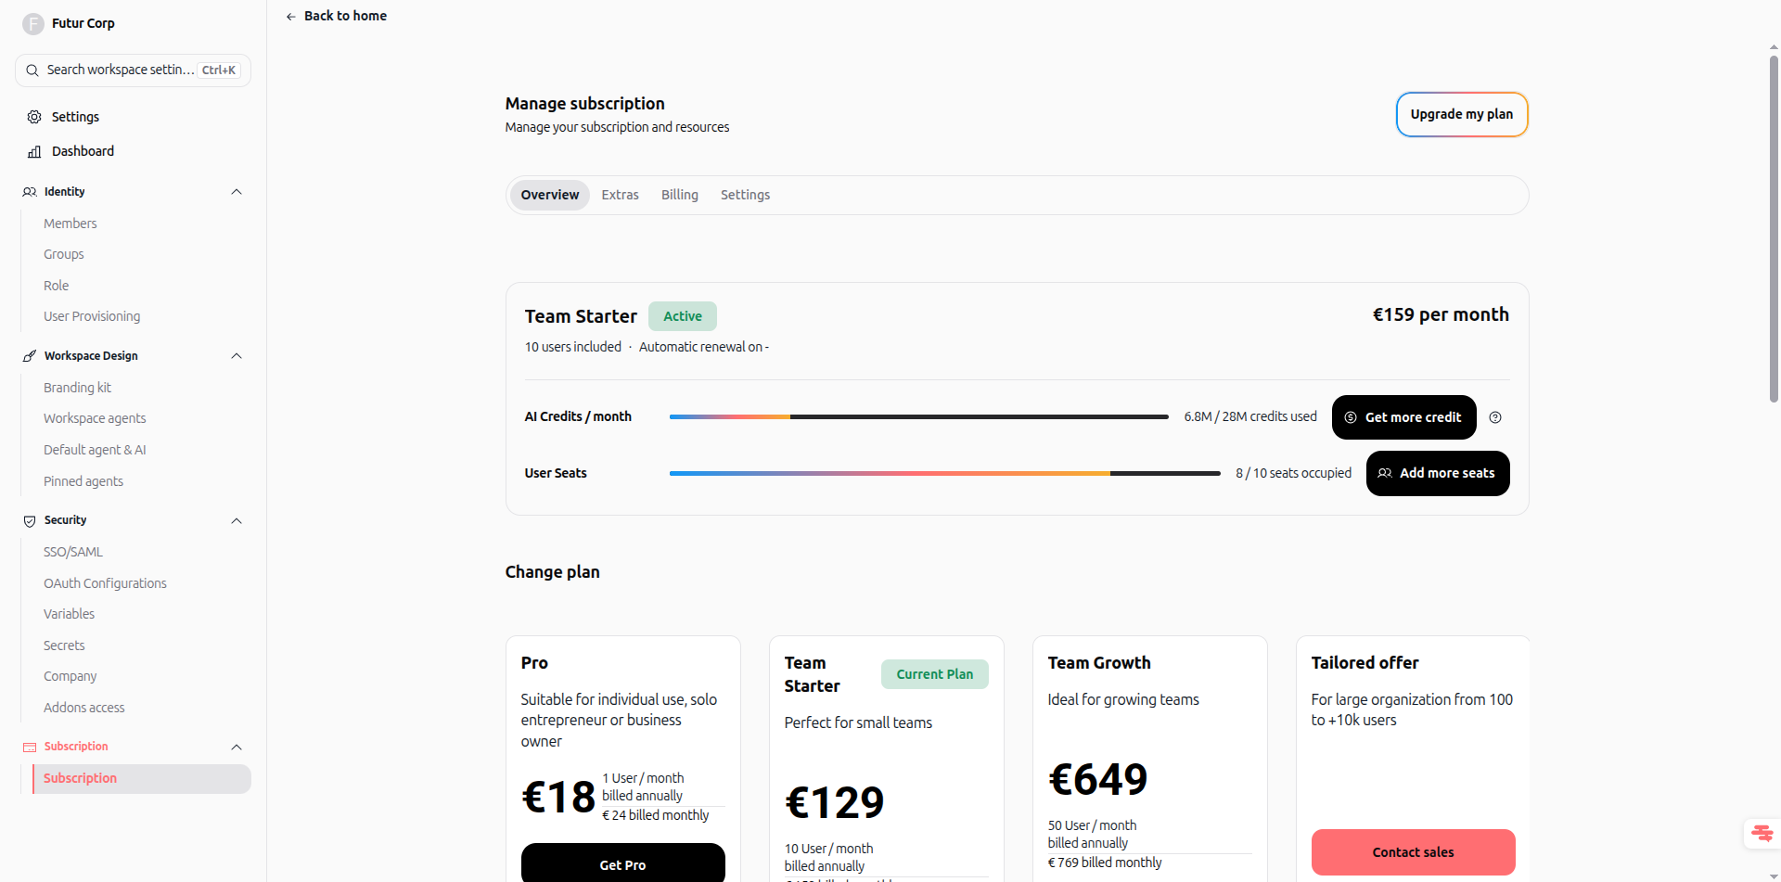This screenshot has height=882, width=1781.
Task: Collapse the Subscription section chevron
Action: 237,748
